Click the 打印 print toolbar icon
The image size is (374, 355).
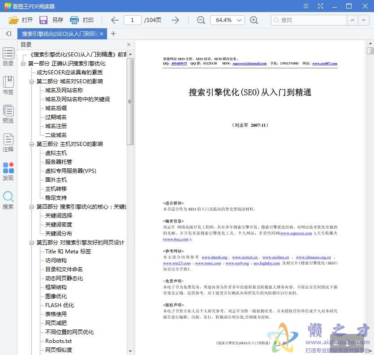click(82, 20)
